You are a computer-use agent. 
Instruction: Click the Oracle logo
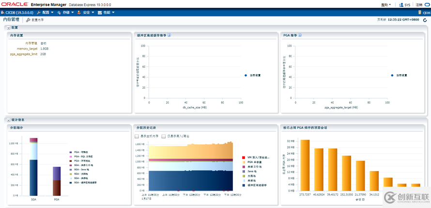coord(15,4)
